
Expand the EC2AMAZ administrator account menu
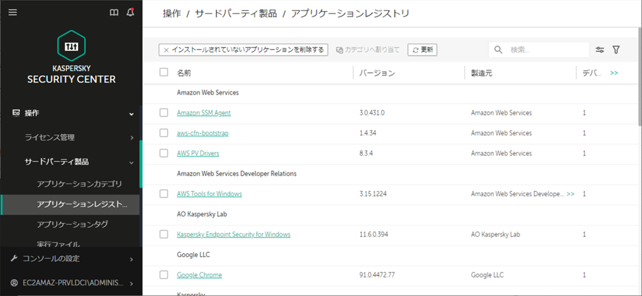132,284
